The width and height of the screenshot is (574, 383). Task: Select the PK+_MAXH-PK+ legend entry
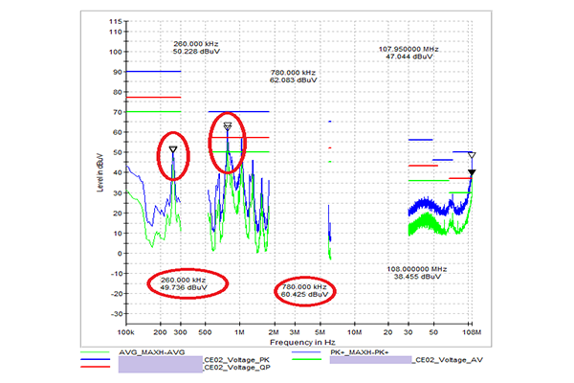tap(367, 351)
